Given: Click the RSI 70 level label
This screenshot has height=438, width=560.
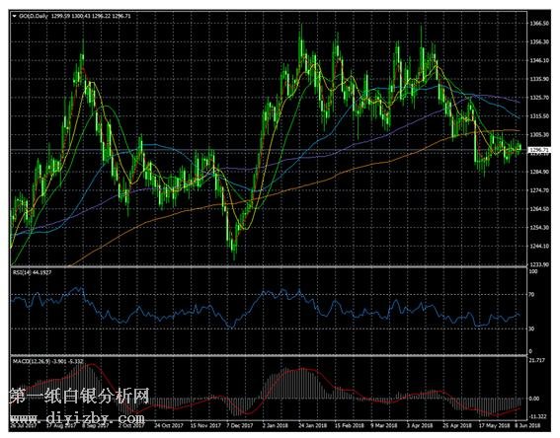Looking at the screenshot, I should tap(531, 295).
